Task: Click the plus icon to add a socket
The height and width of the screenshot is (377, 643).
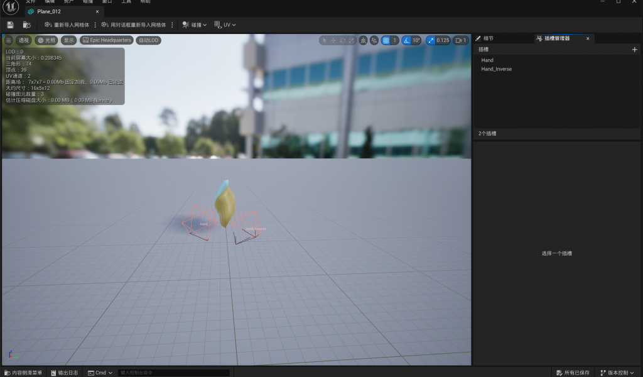Action: pos(634,50)
